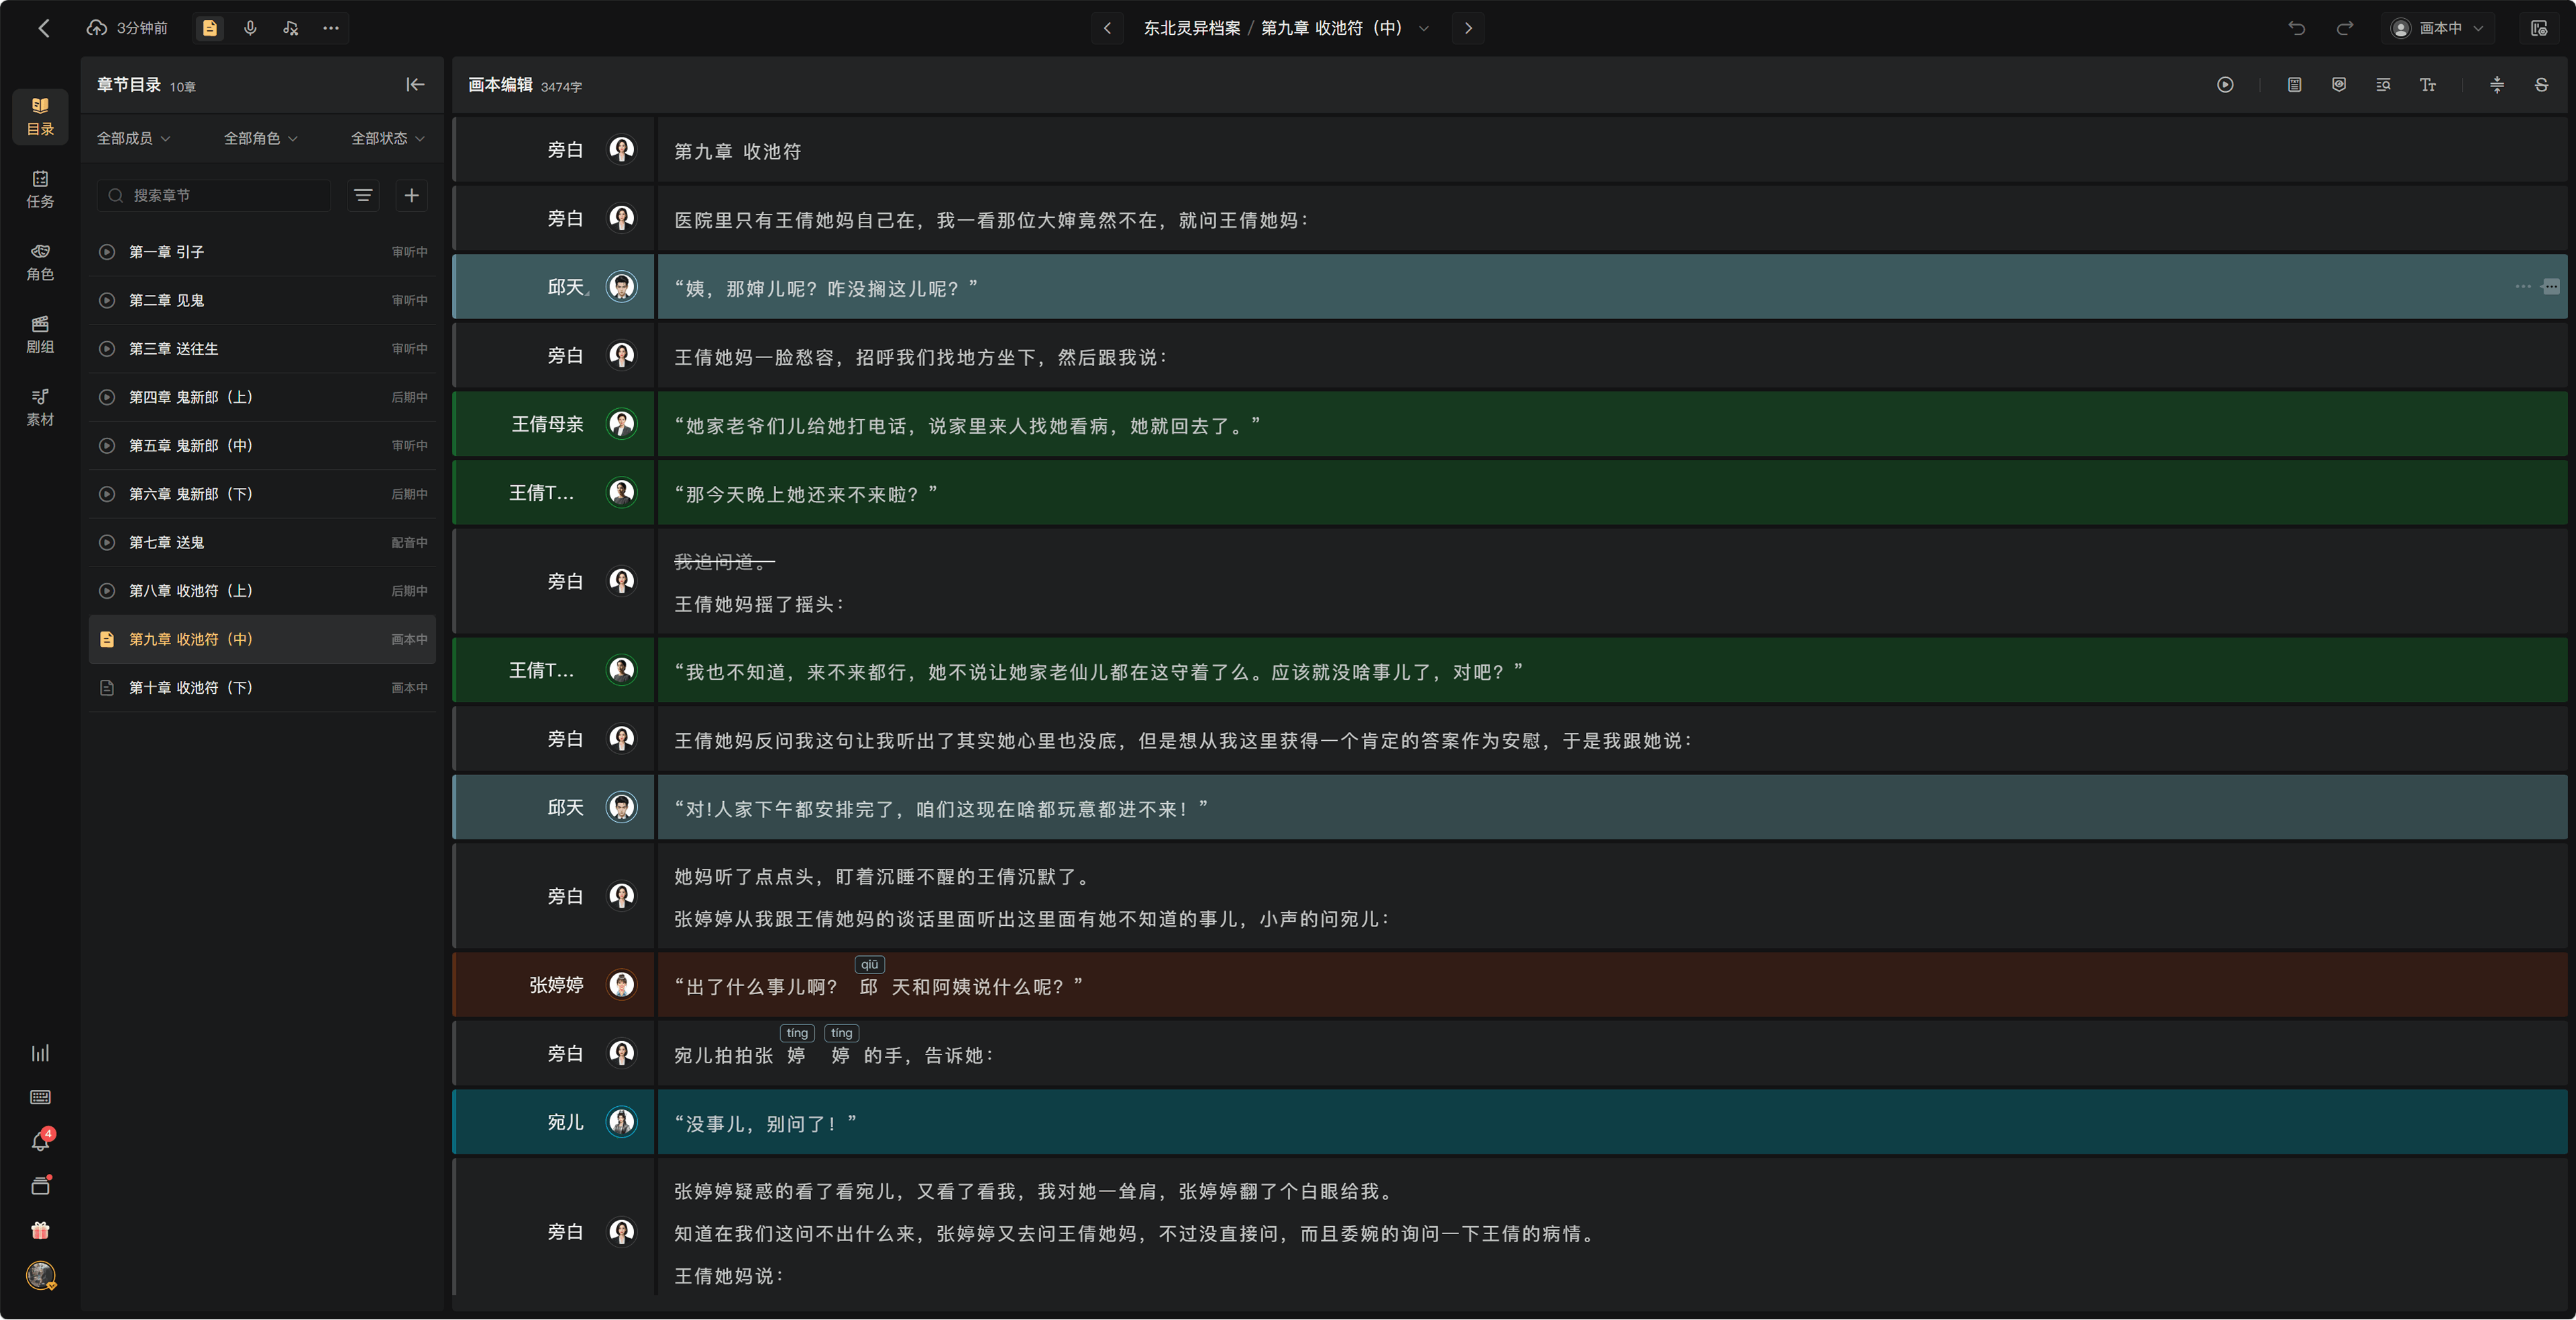
Task: Collapse the chapter directory panel
Action: (415, 85)
